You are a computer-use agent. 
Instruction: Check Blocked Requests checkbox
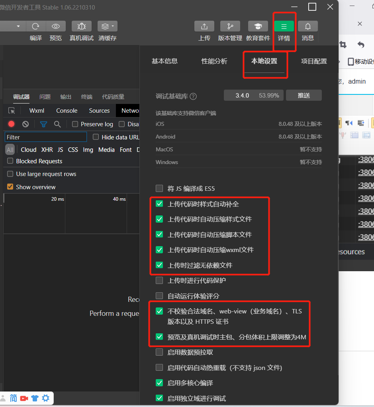click(10, 161)
